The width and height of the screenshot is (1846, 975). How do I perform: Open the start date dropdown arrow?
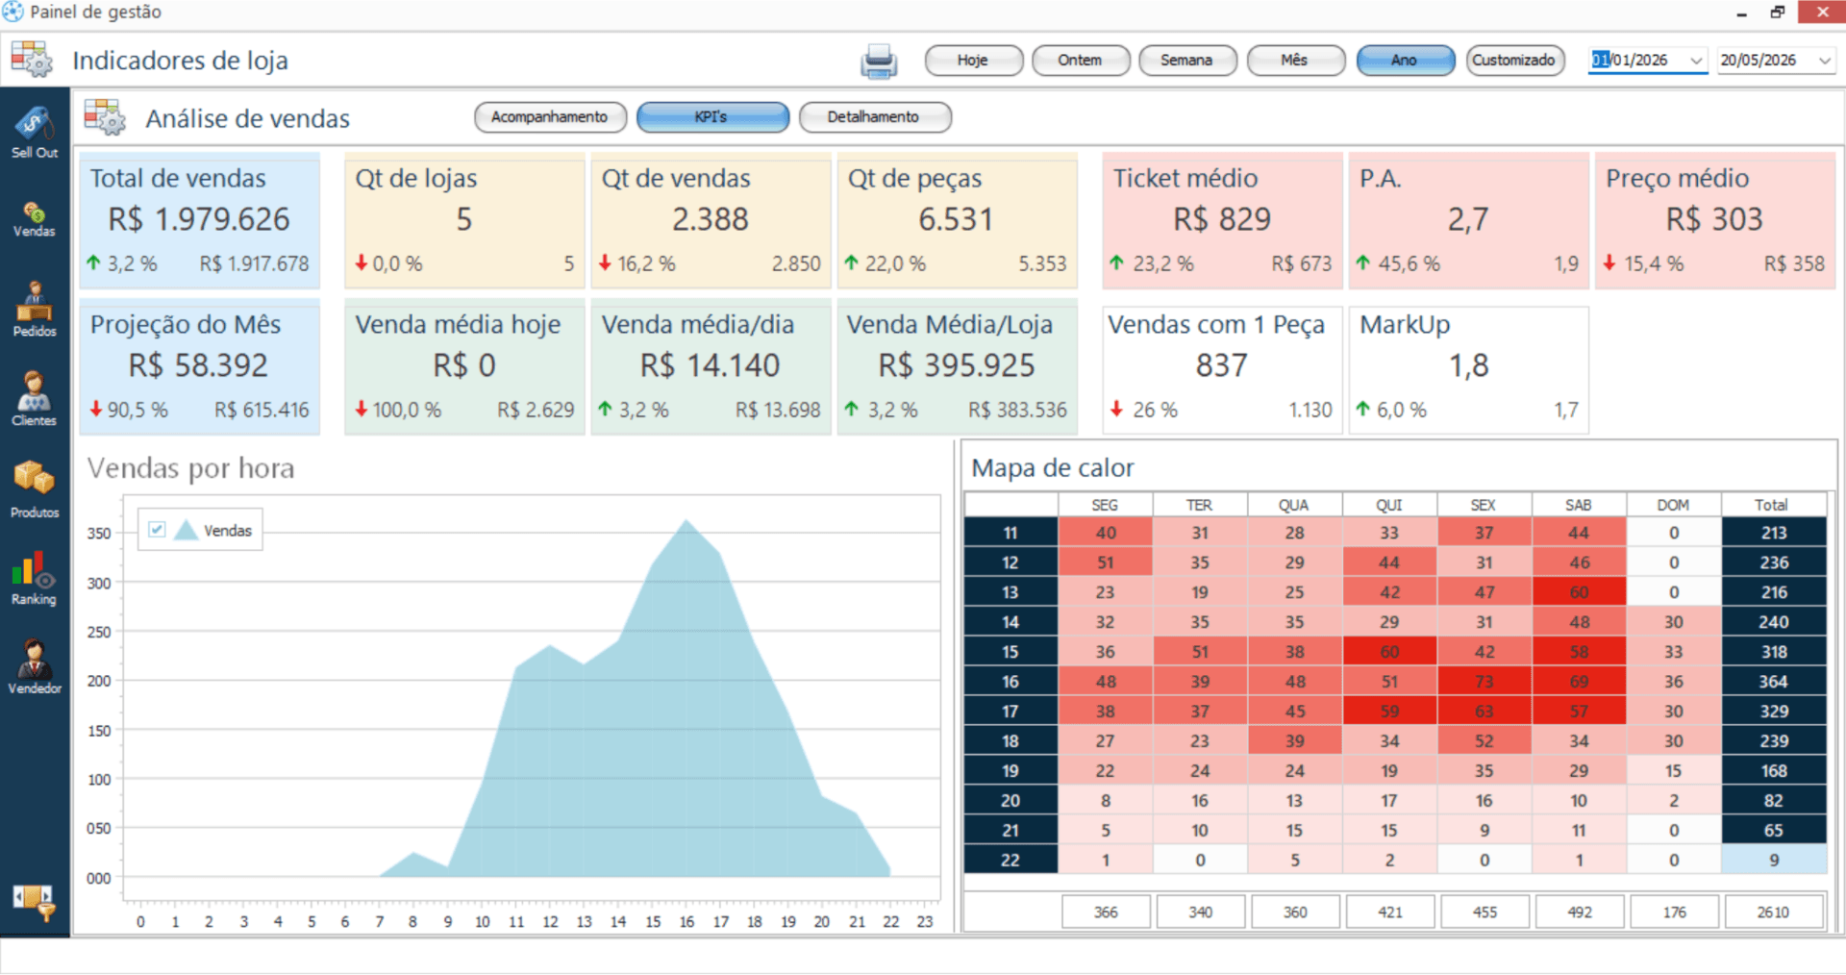click(1697, 61)
